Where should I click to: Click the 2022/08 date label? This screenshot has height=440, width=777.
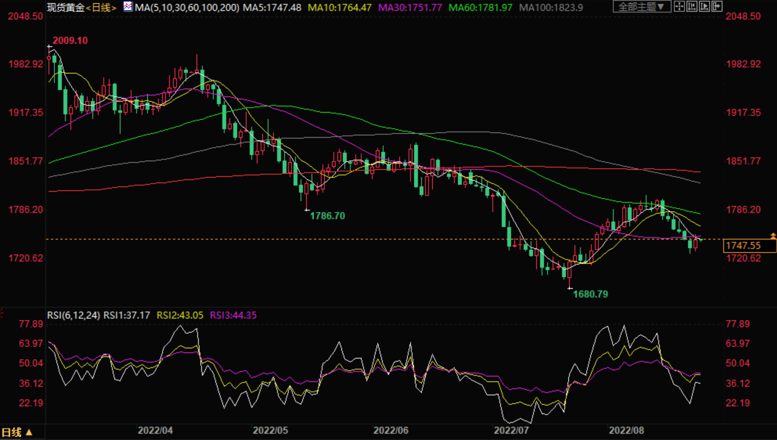pos(627,431)
